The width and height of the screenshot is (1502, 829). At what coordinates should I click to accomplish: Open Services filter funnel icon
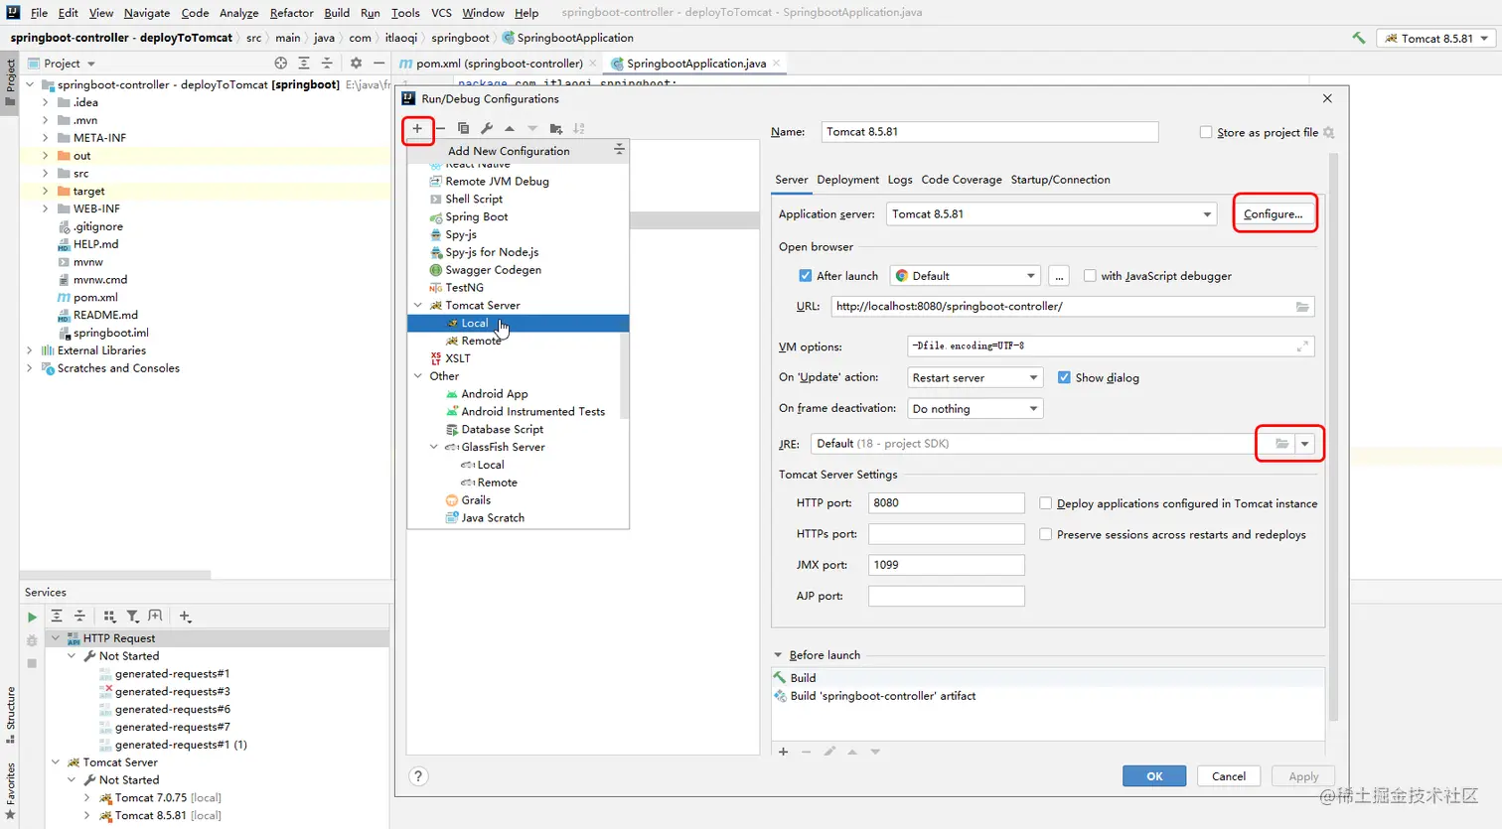[x=132, y=617]
